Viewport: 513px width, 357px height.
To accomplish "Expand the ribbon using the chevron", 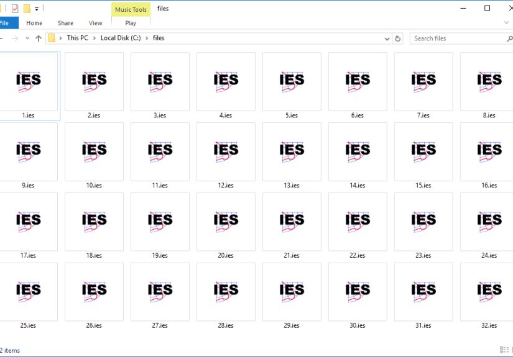I will click(506, 22).
